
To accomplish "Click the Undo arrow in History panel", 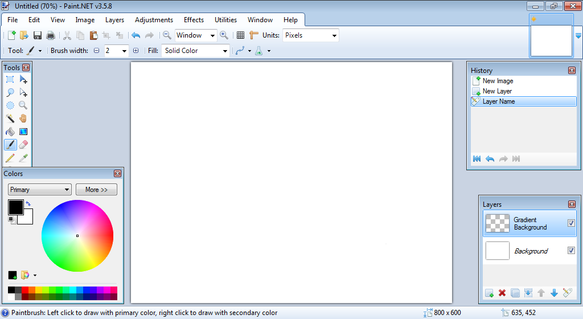I will click(x=490, y=159).
